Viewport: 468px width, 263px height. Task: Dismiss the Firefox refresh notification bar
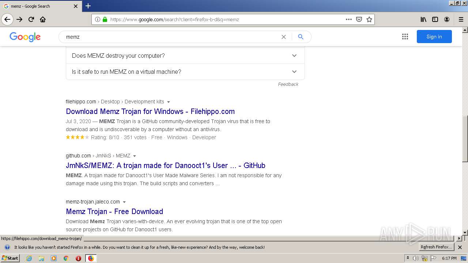460,247
